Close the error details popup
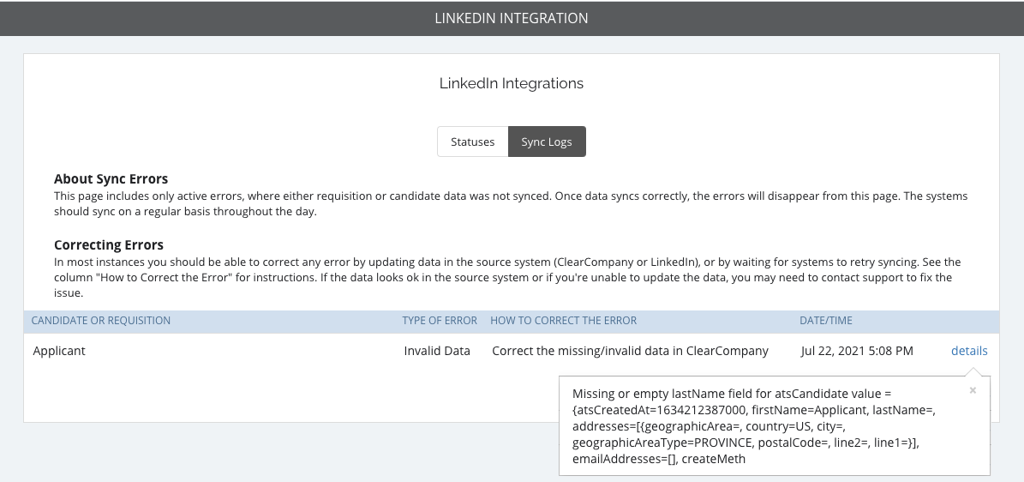Viewport: 1024px width, 482px height. (x=973, y=390)
